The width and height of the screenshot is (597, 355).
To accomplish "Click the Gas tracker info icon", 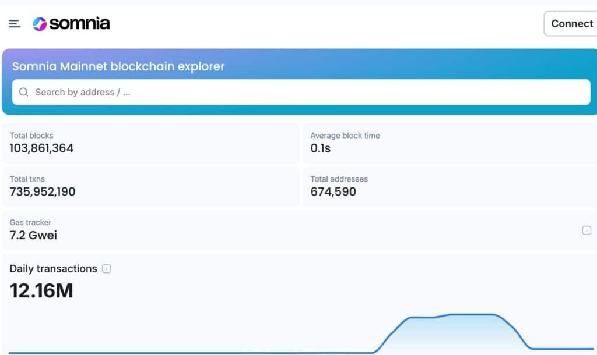I will [587, 230].
